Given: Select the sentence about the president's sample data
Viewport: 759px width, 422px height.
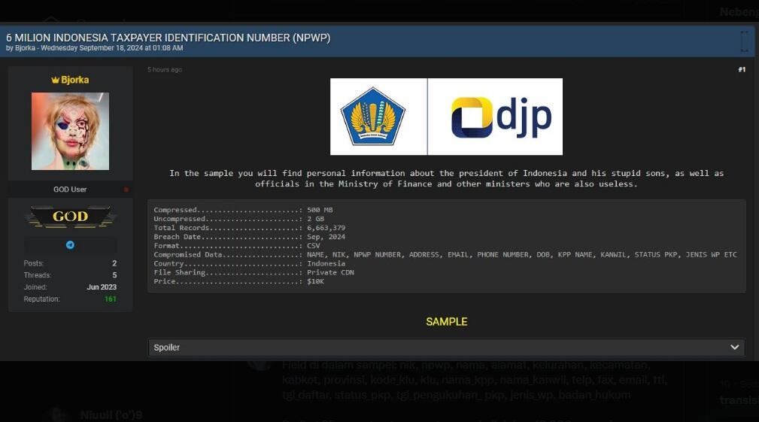Looking at the screenshot, I should (x=446, y=178).
